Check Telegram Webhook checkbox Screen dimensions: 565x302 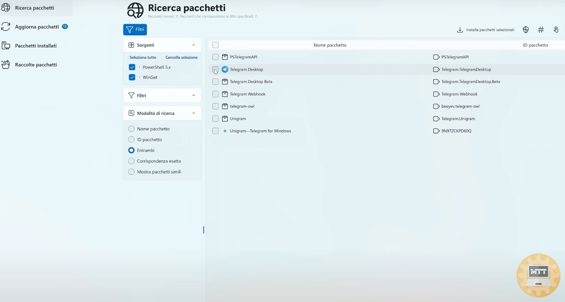215,94
